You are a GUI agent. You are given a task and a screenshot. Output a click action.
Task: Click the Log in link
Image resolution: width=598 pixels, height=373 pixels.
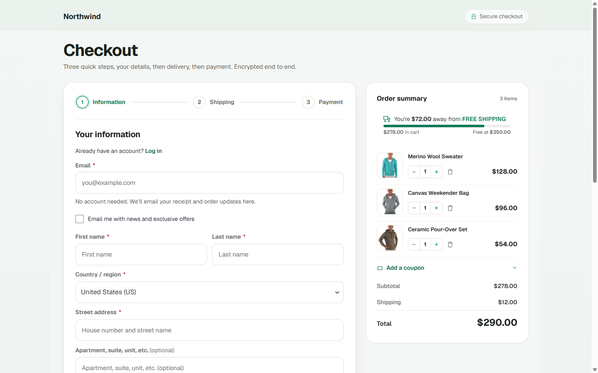153,151
